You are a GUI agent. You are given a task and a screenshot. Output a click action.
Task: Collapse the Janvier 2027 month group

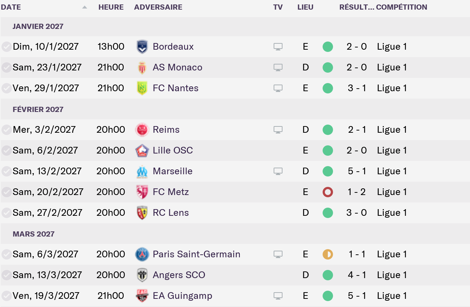click(x=38, y=26)
